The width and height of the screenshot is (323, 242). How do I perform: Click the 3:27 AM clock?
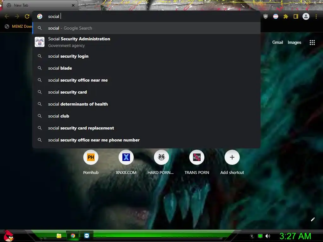pyautogui.click(x=295, y=236)
